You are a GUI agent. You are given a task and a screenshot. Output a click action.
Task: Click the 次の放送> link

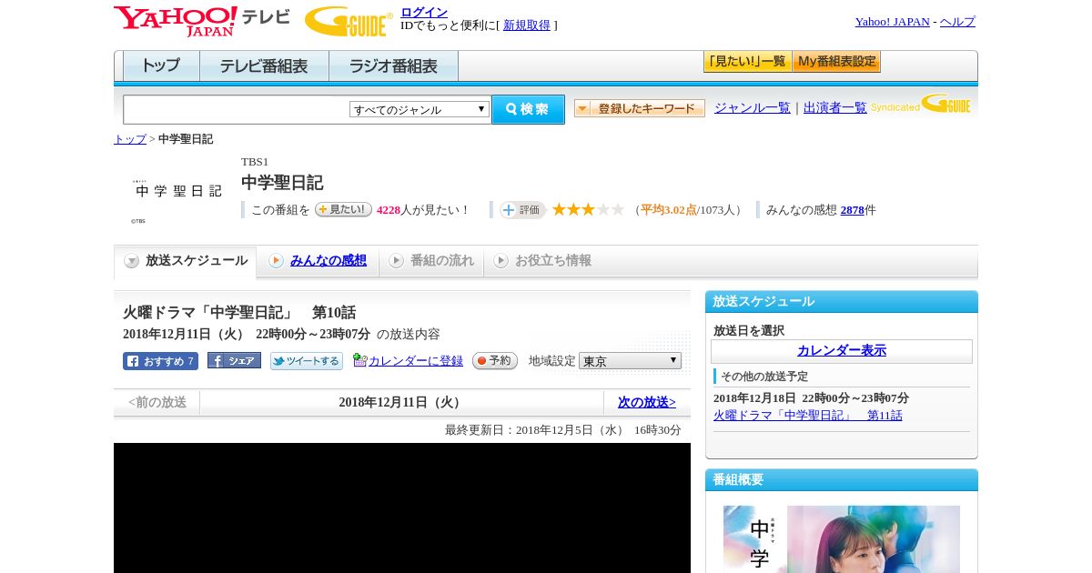coord(647,402)
